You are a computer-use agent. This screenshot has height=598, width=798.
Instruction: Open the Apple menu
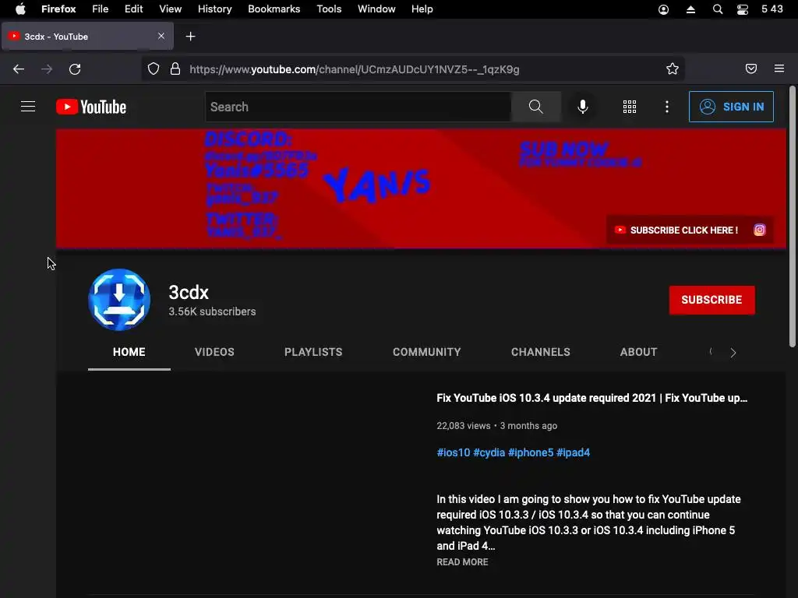tap(20, 9)
